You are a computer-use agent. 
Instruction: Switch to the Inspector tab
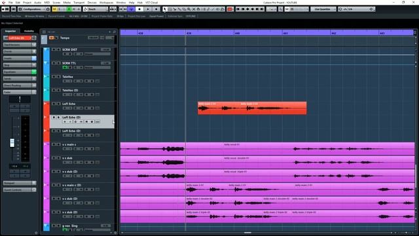(x=10, y=31)
